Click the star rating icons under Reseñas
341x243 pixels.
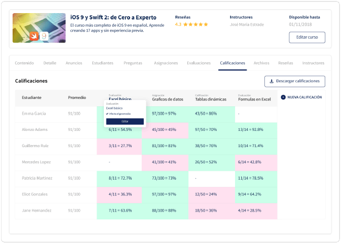click(196, 24)
